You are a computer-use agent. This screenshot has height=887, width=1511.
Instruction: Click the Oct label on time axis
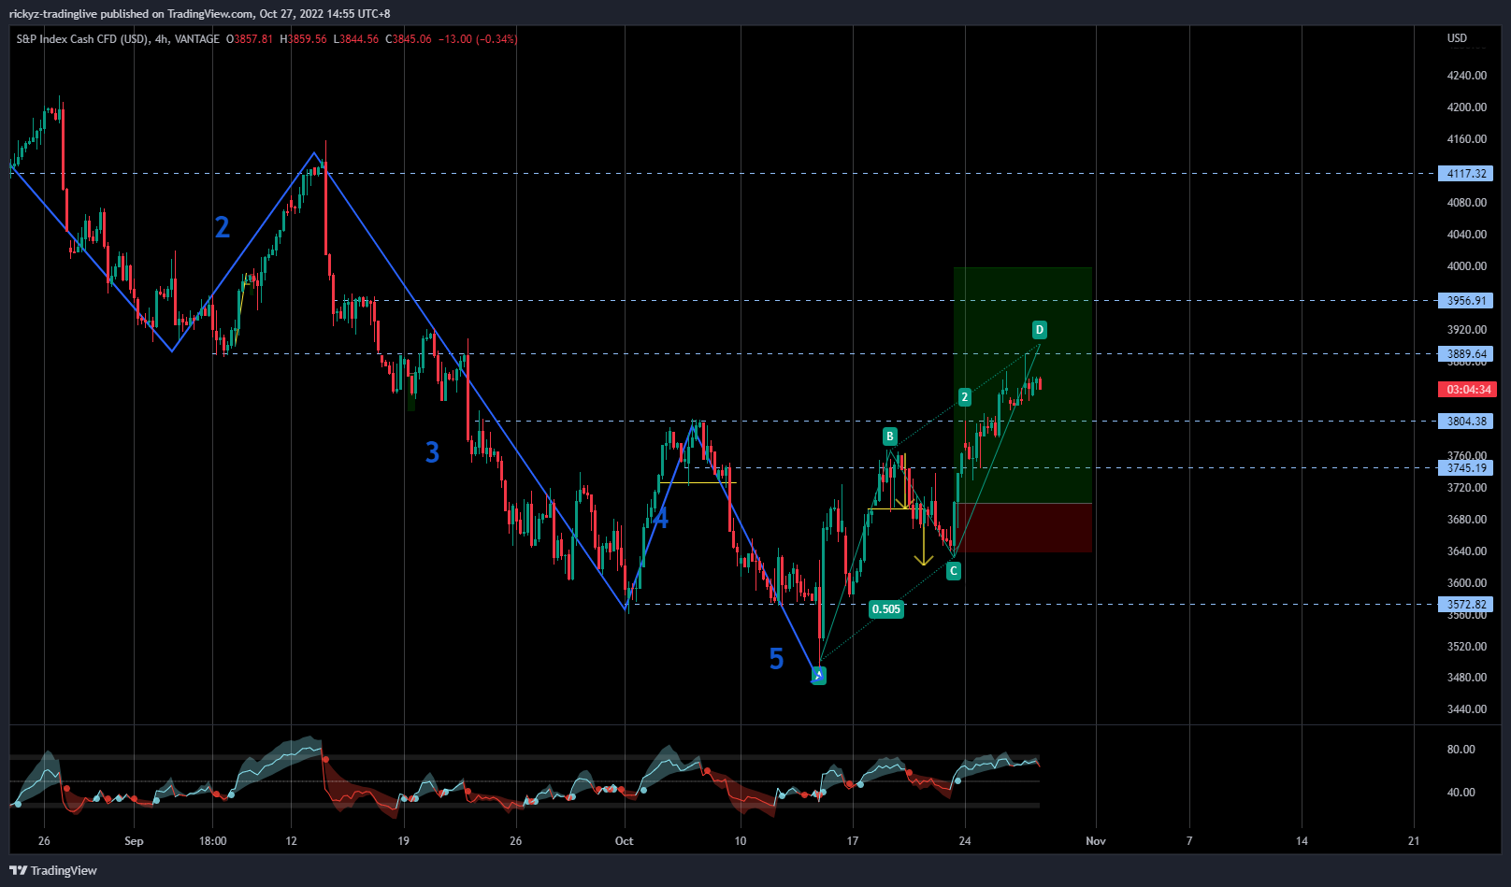pos(625,841)
